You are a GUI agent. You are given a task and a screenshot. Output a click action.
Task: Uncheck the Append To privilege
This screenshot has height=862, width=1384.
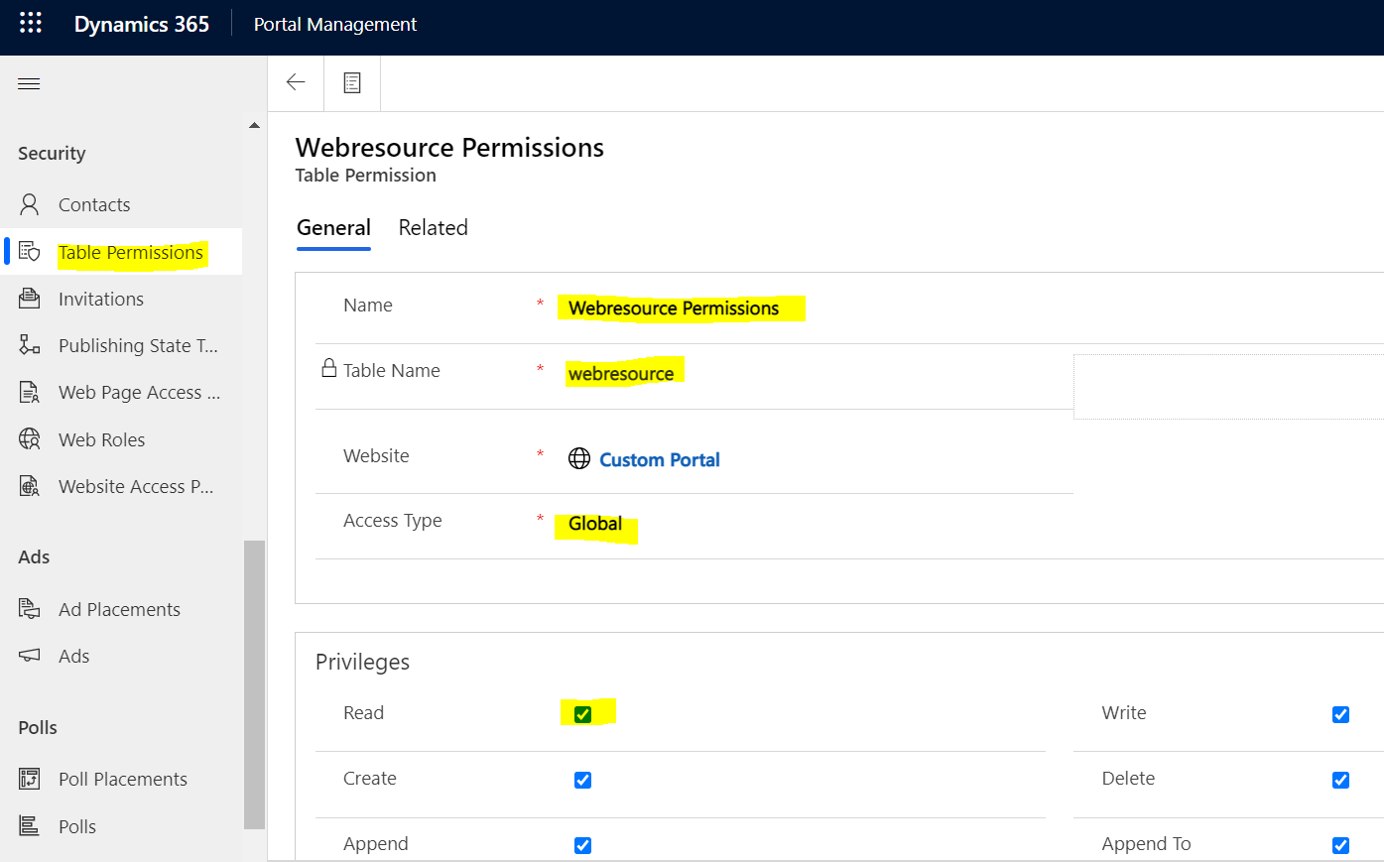pyautogui.click(x=1340, y=845)
